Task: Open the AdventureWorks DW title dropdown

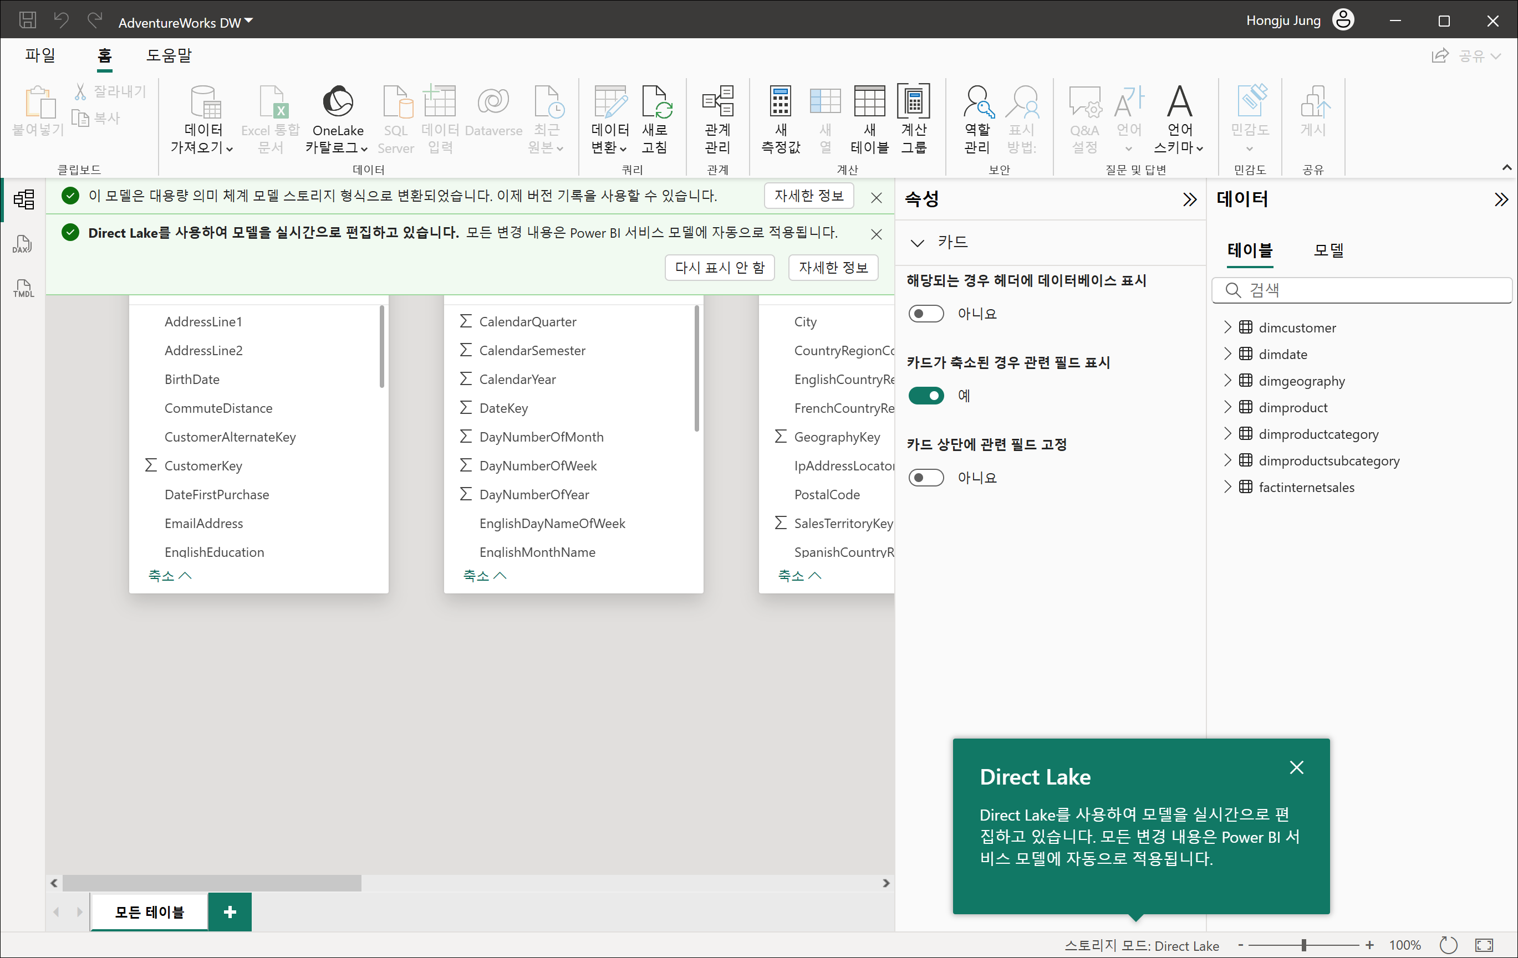Action: pos(186,22)
